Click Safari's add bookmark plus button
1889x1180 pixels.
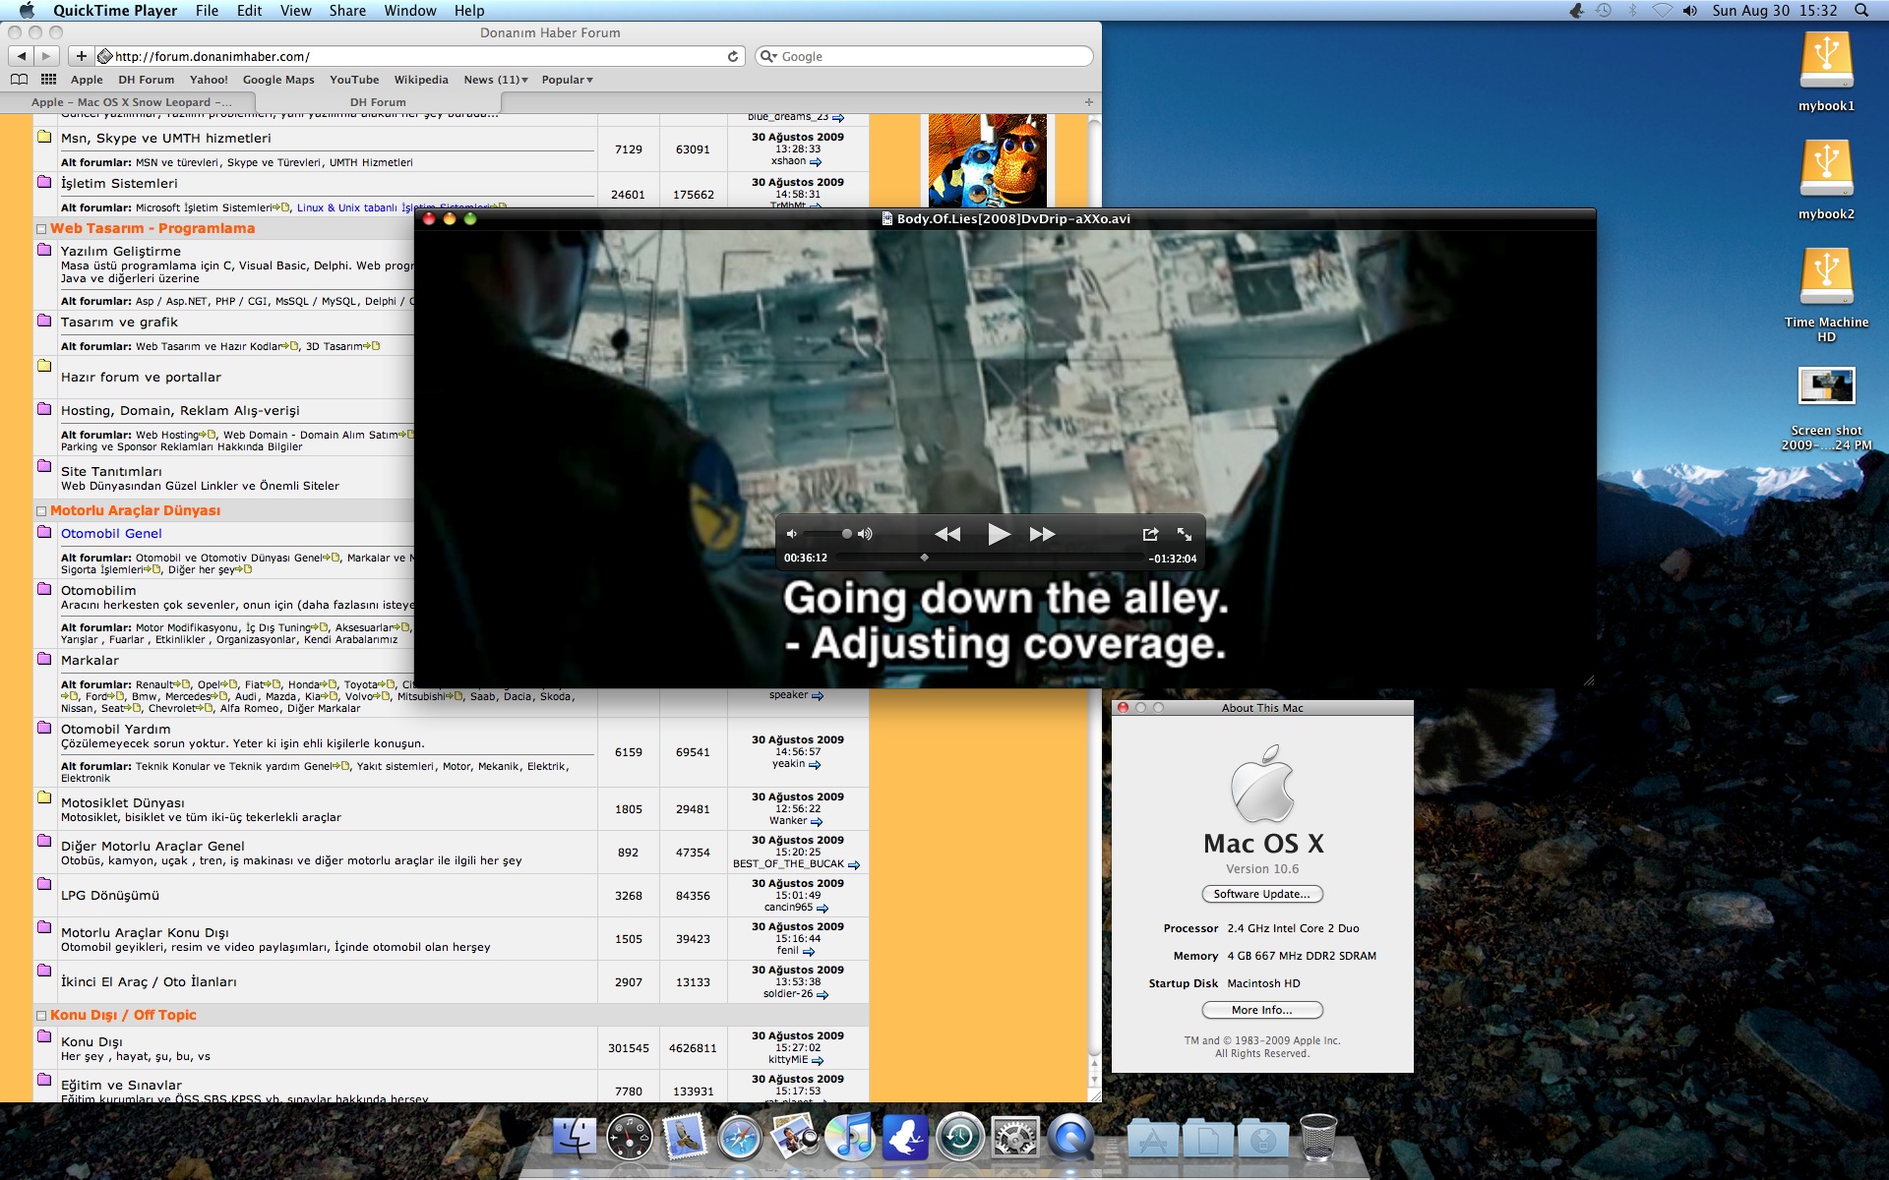82,56
